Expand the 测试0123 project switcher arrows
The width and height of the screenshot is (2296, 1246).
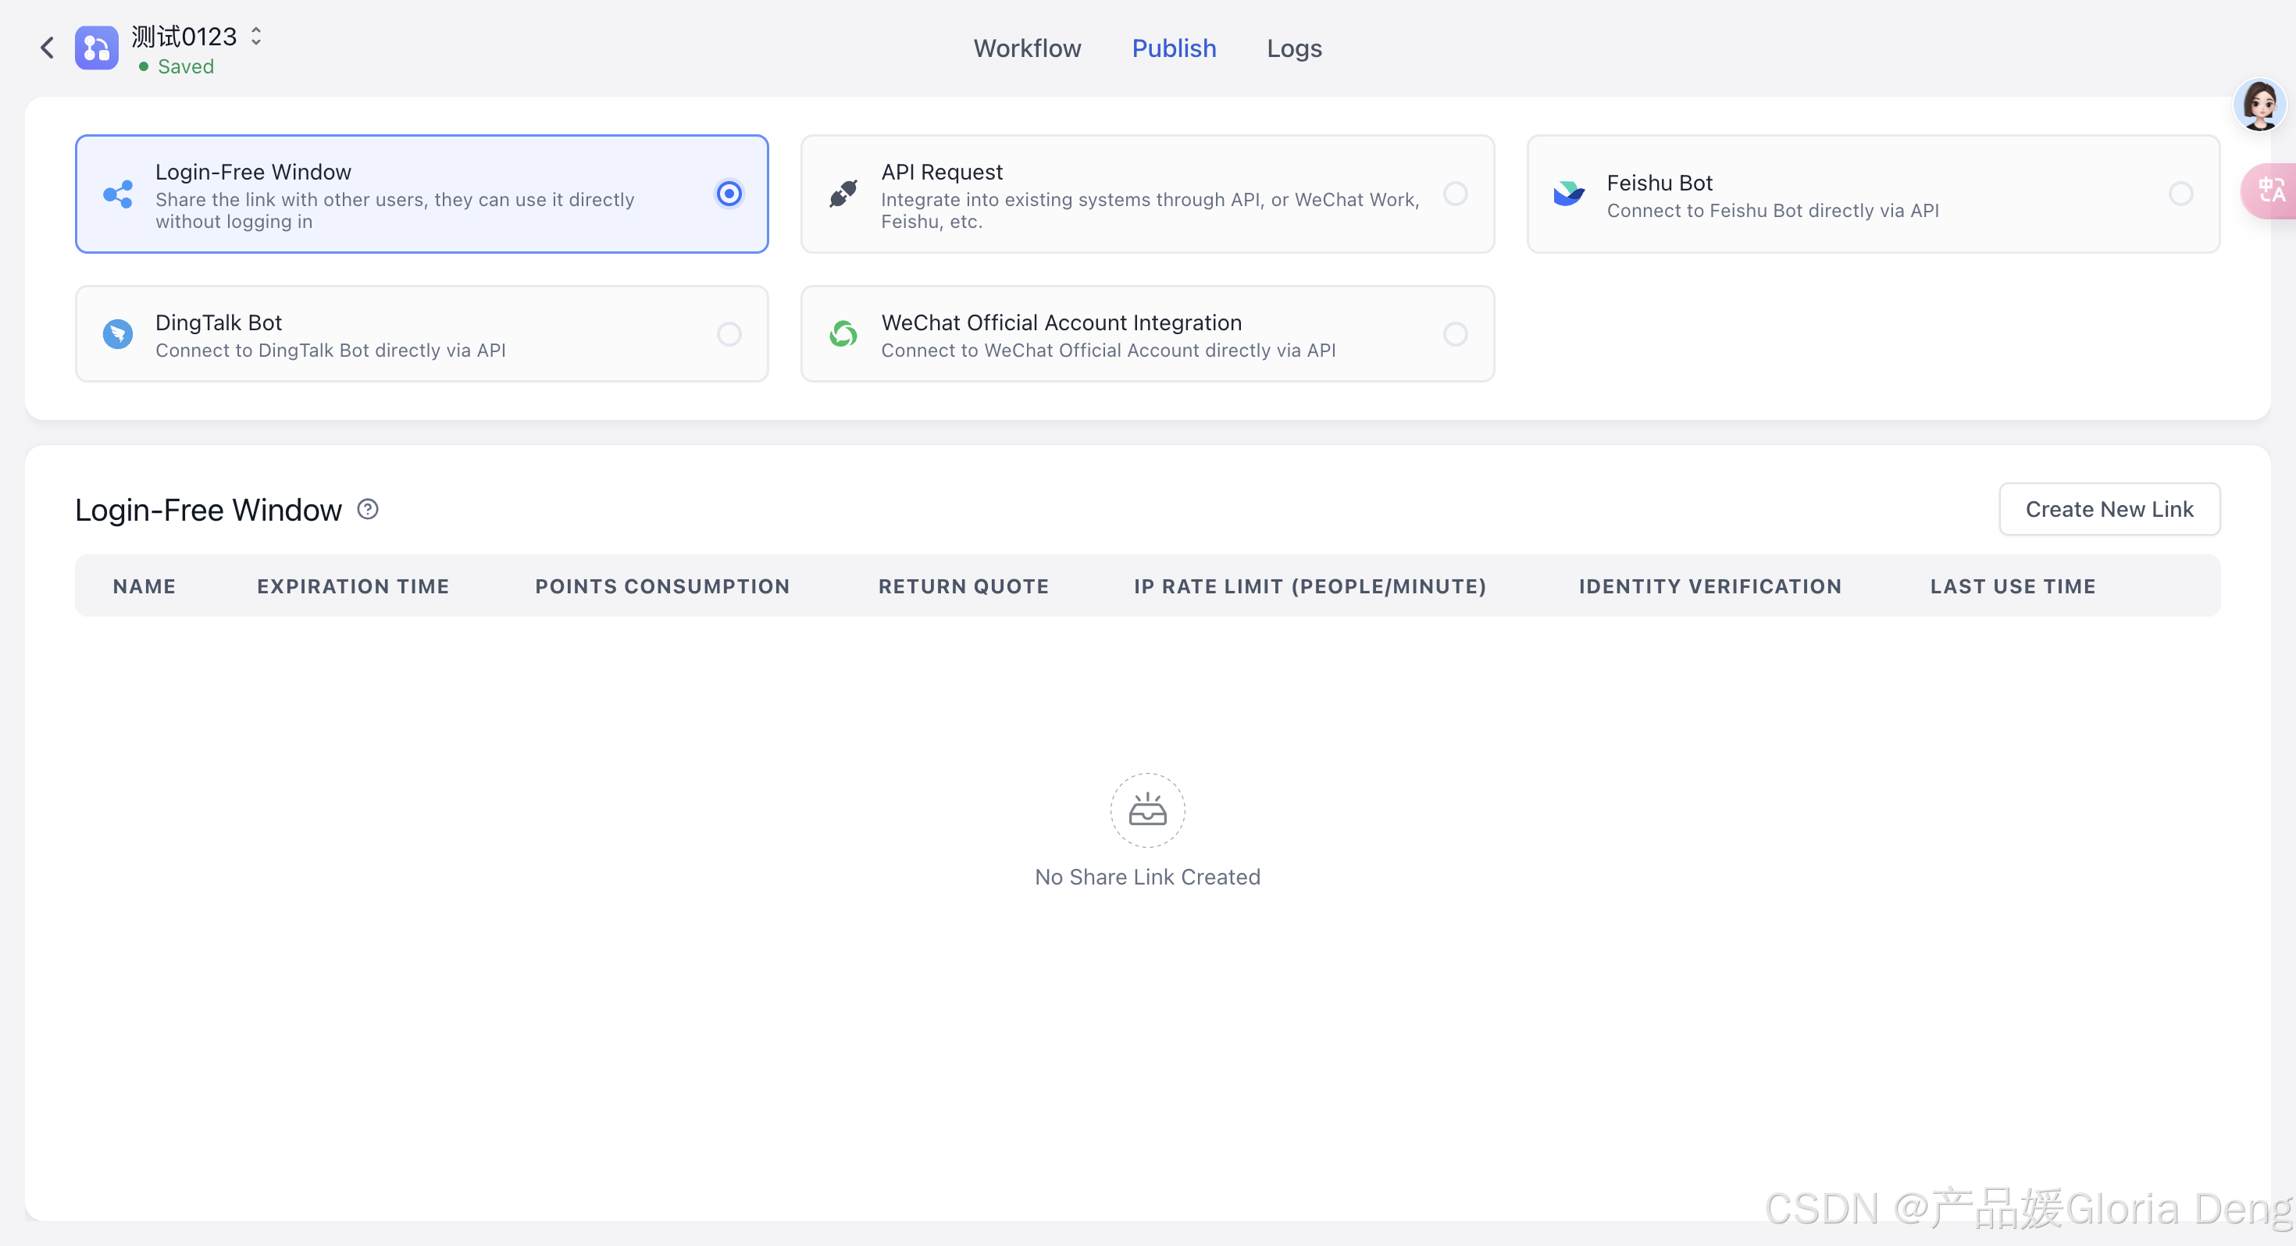click(x=257, y=37)
